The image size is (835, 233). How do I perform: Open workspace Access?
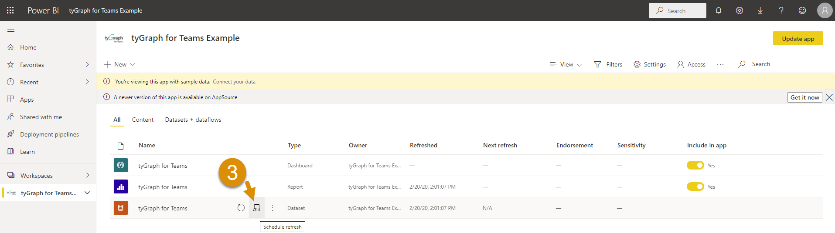[691, 64]
